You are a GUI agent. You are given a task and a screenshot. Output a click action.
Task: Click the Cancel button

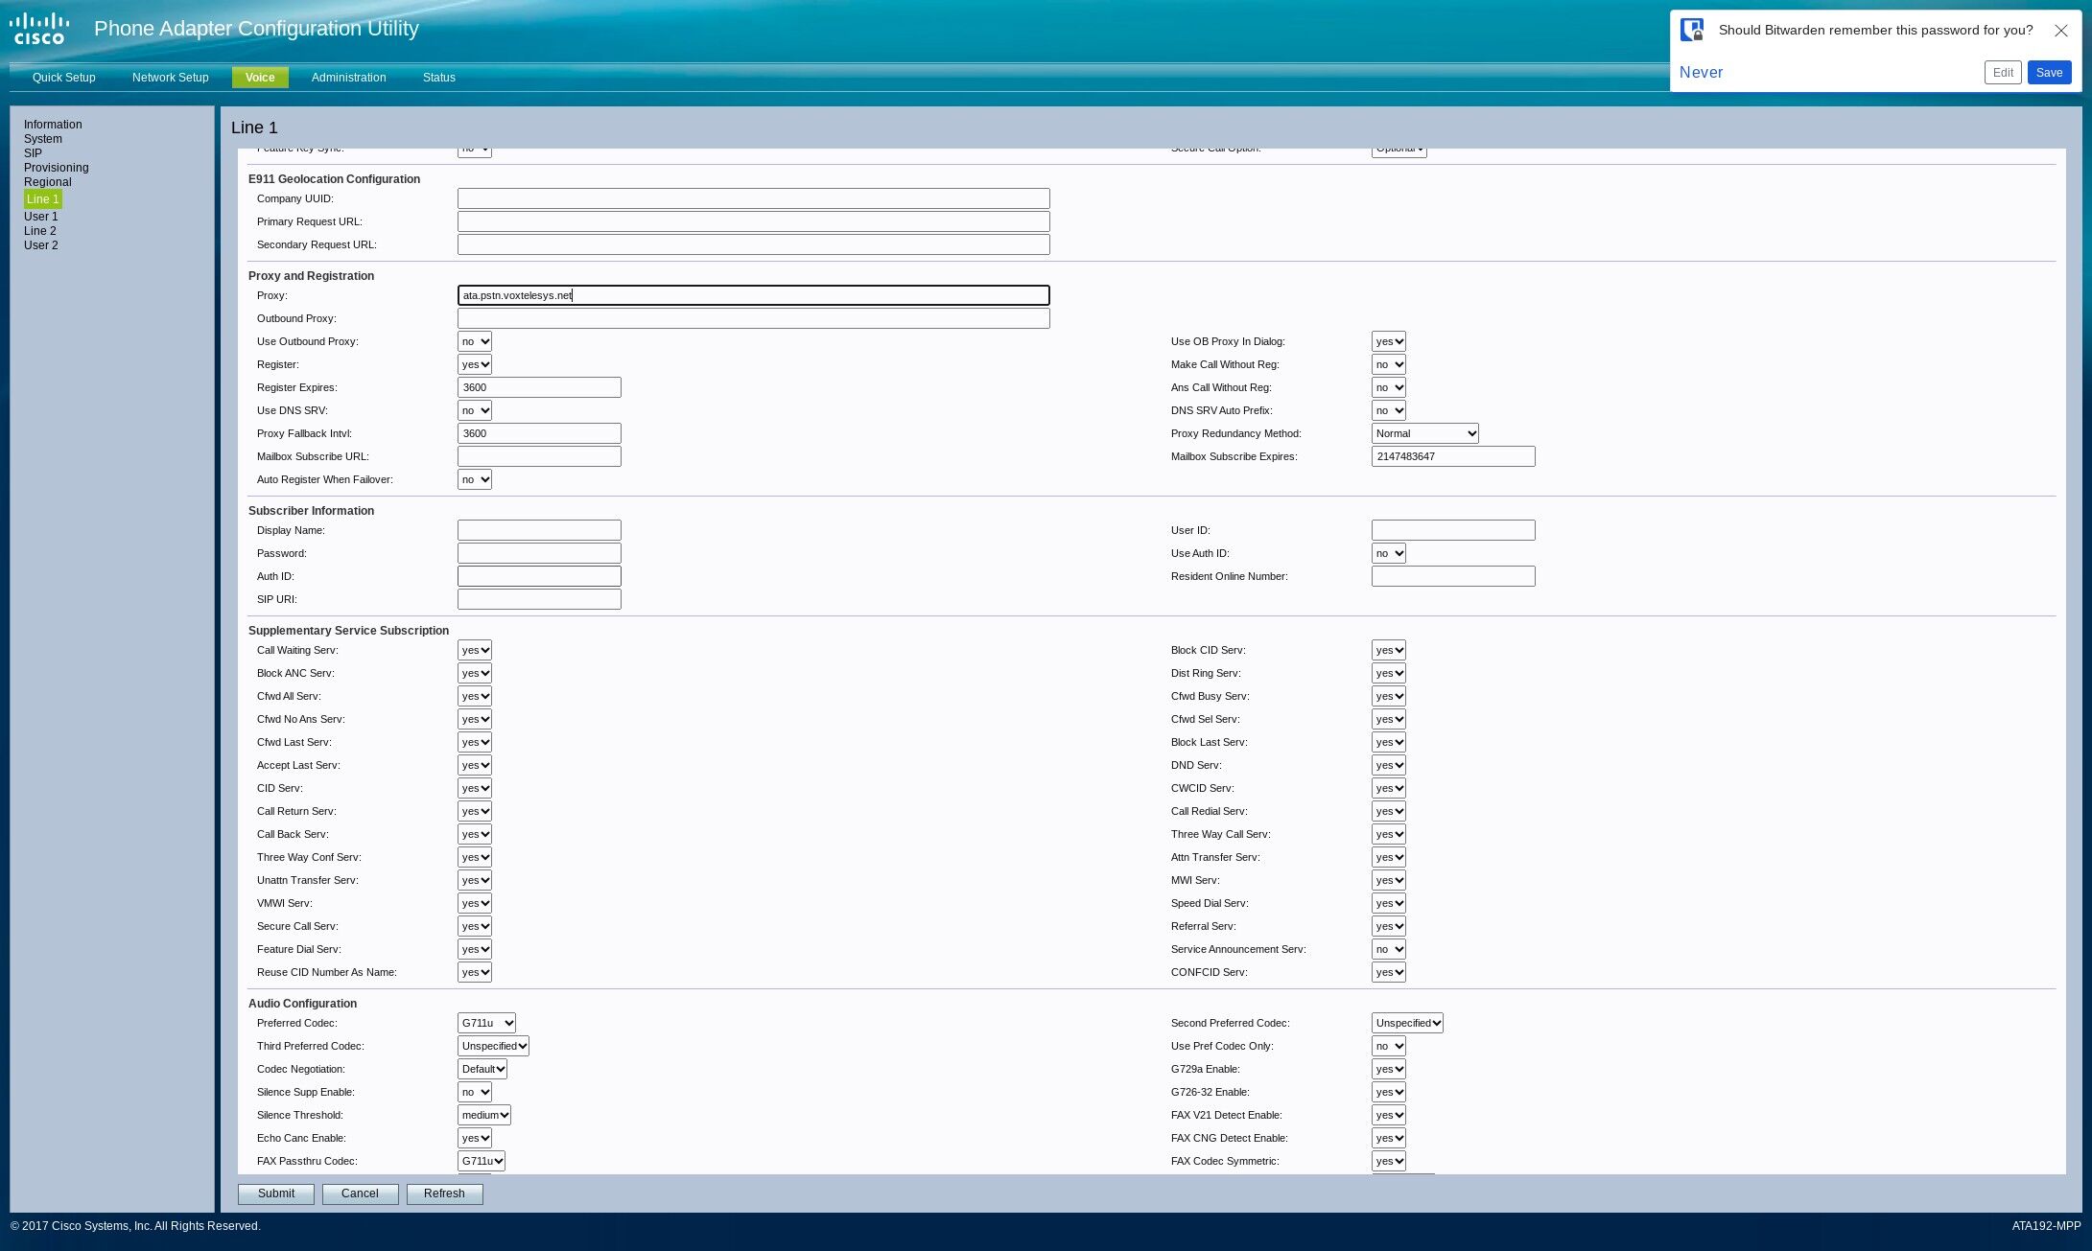[x=360, y=1193]
